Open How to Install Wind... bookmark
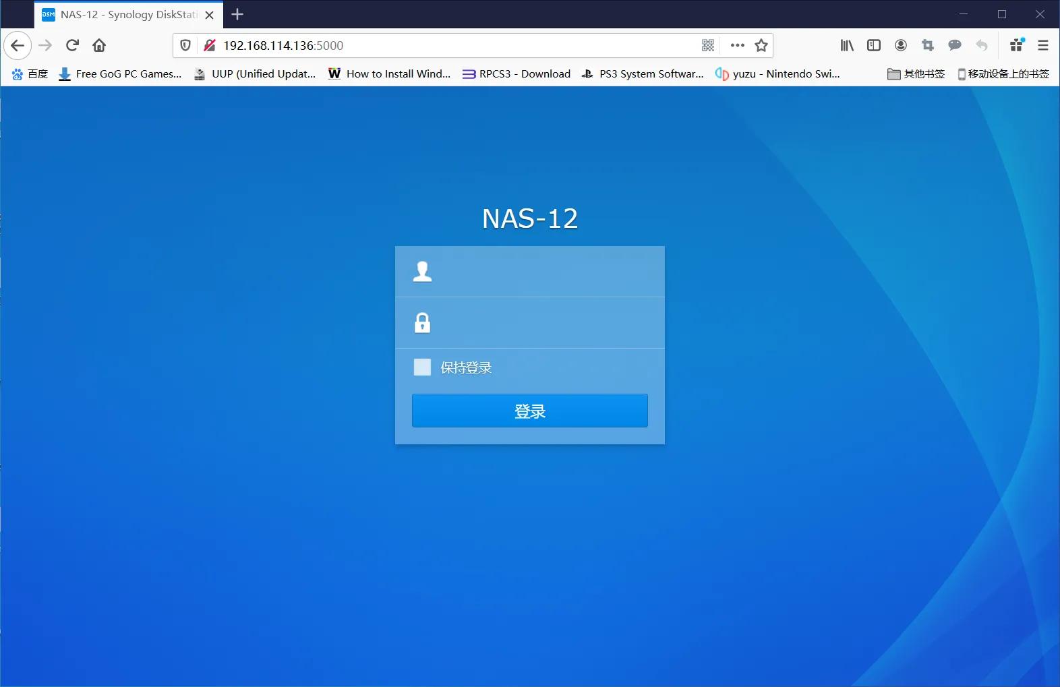The image size is (1060, 687). [390, 73]
